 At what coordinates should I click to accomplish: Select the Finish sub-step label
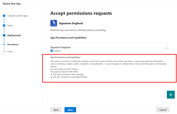pyautogui.click(x=10, y=52)
